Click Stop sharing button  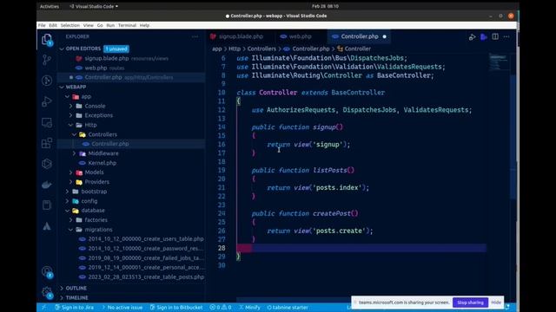(470, 302)
